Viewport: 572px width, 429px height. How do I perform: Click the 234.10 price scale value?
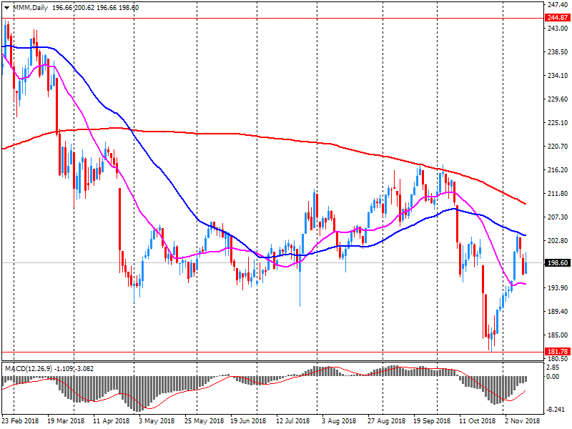tap(558, 76)
